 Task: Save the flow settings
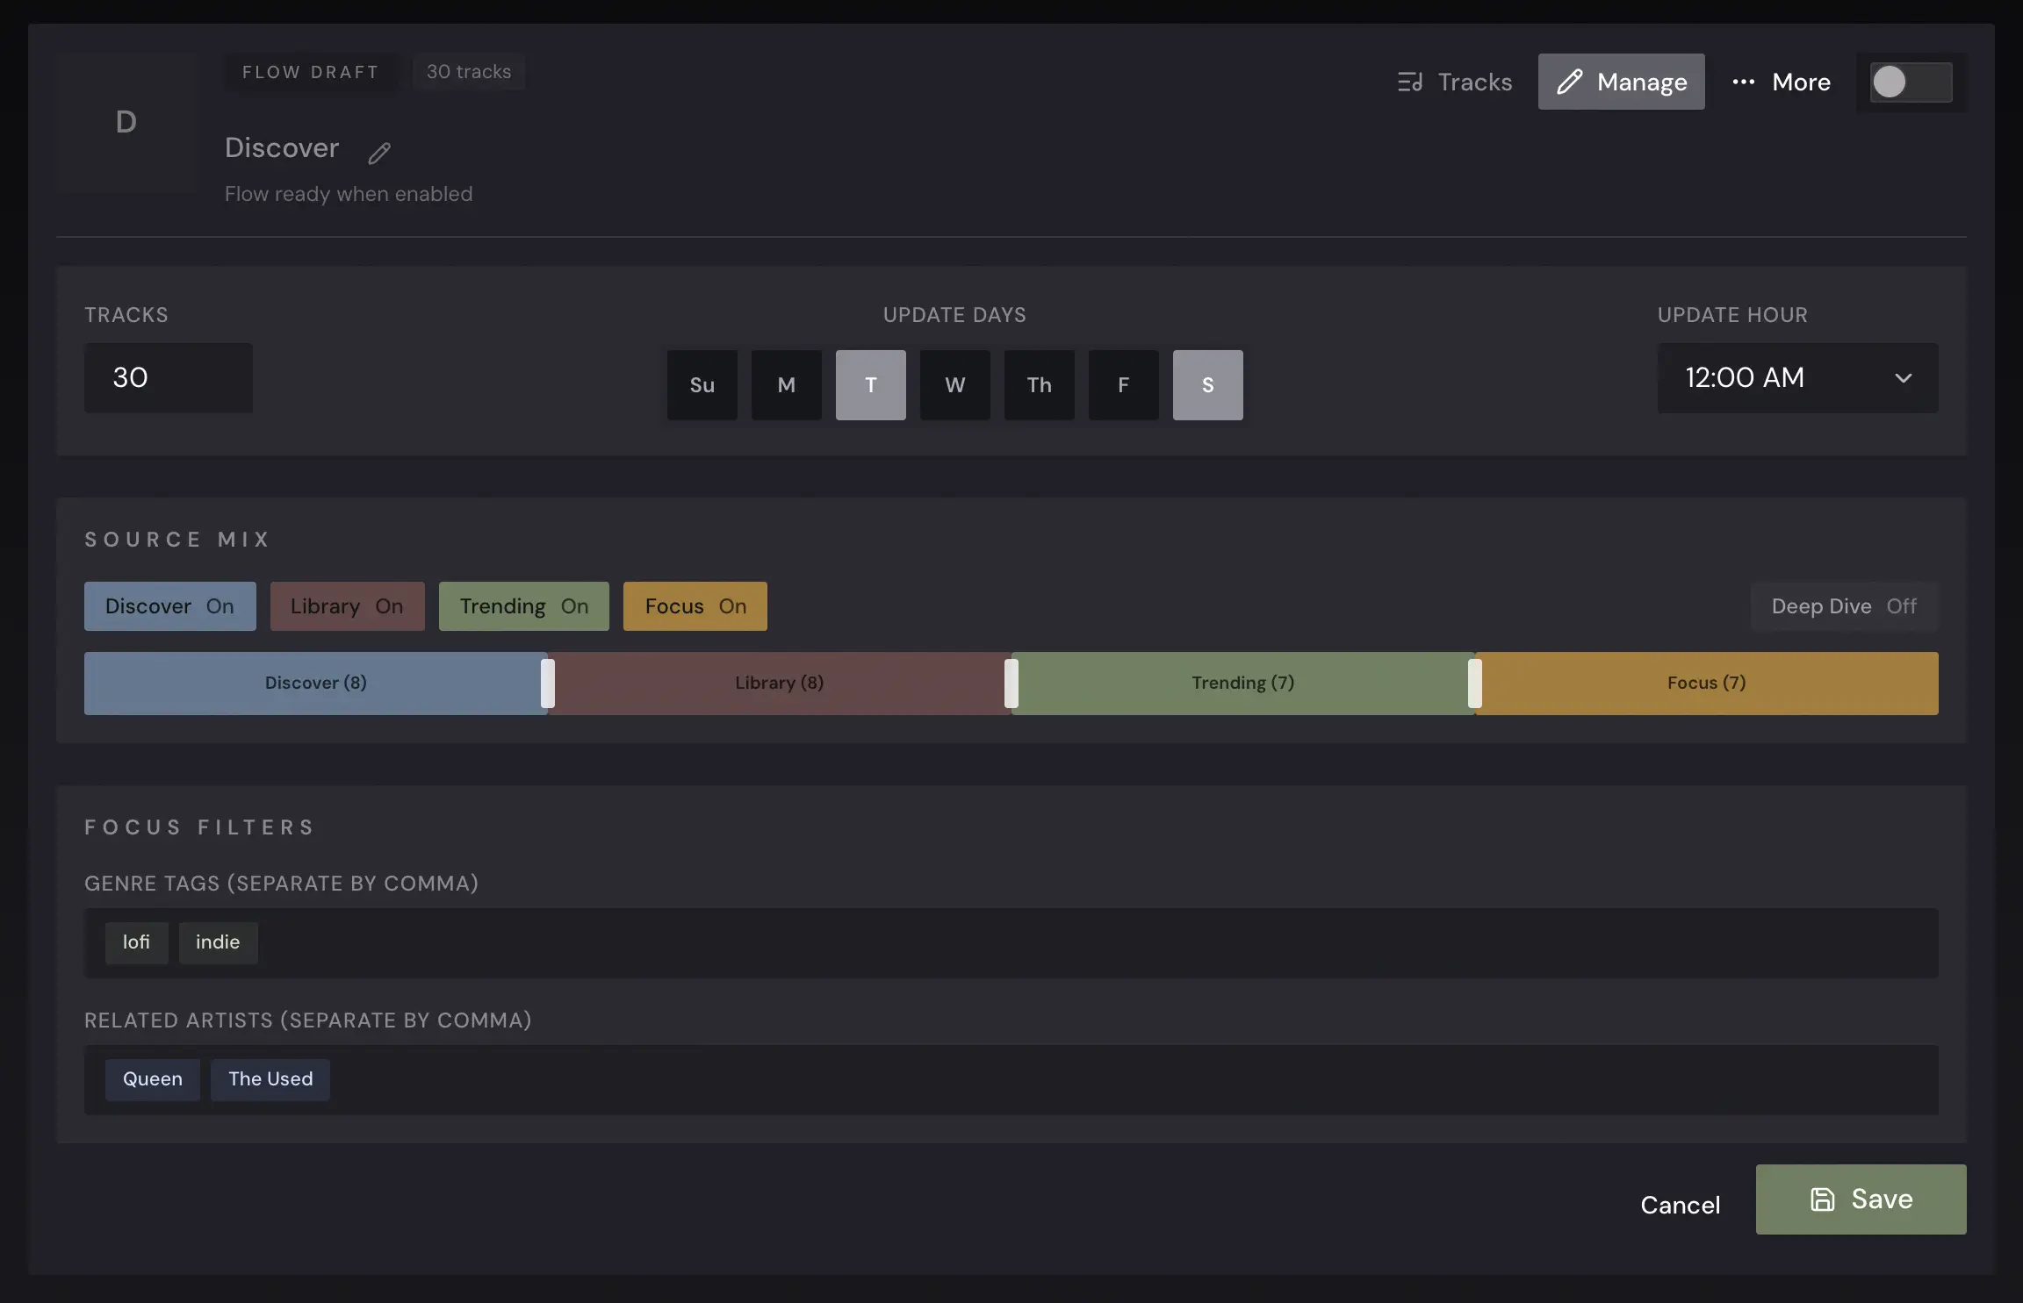click(1861, 1199)
